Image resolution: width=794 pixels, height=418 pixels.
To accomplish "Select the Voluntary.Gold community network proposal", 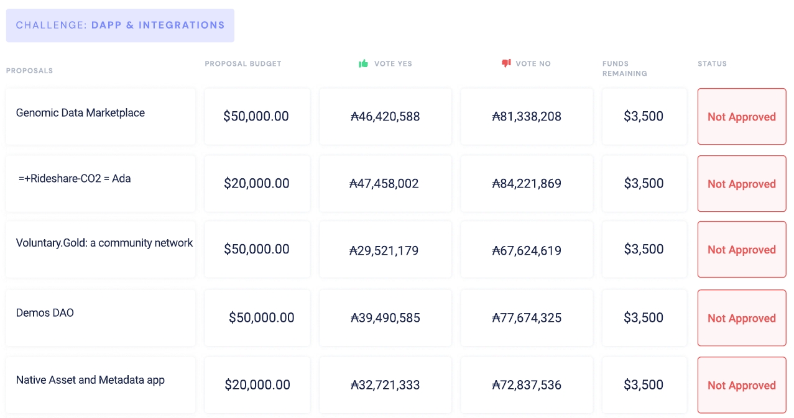I will pos(104,243).
